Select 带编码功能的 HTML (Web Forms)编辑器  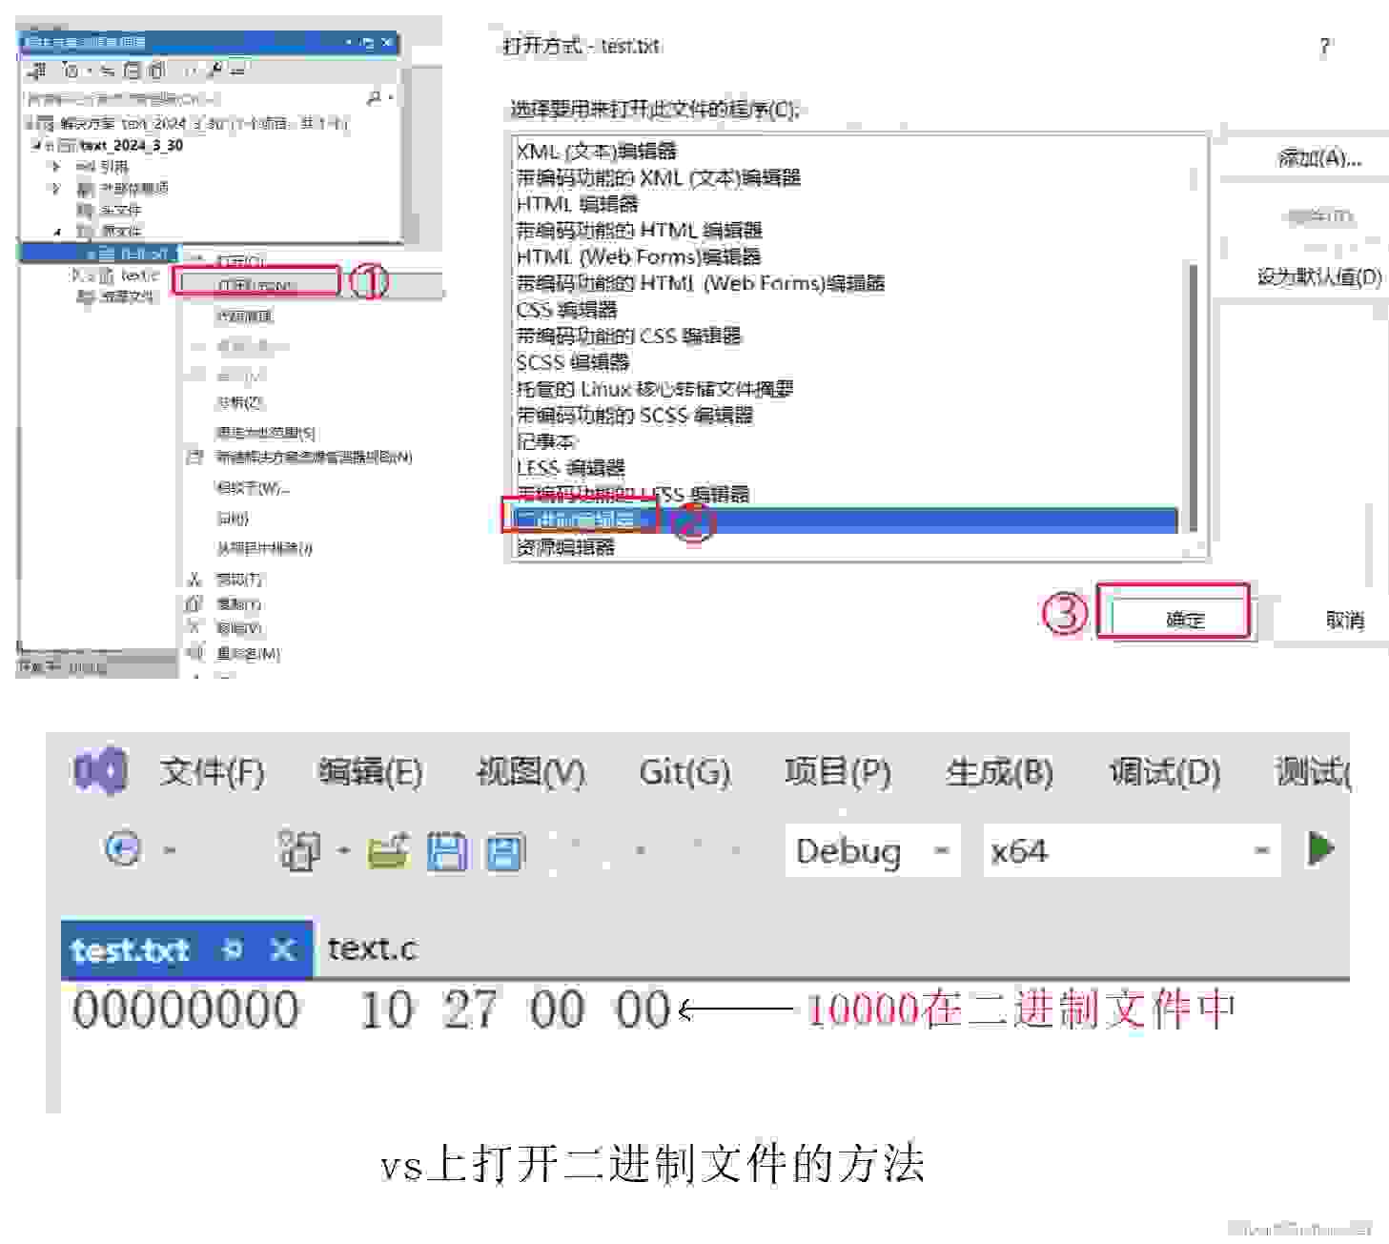coord(701,283)
